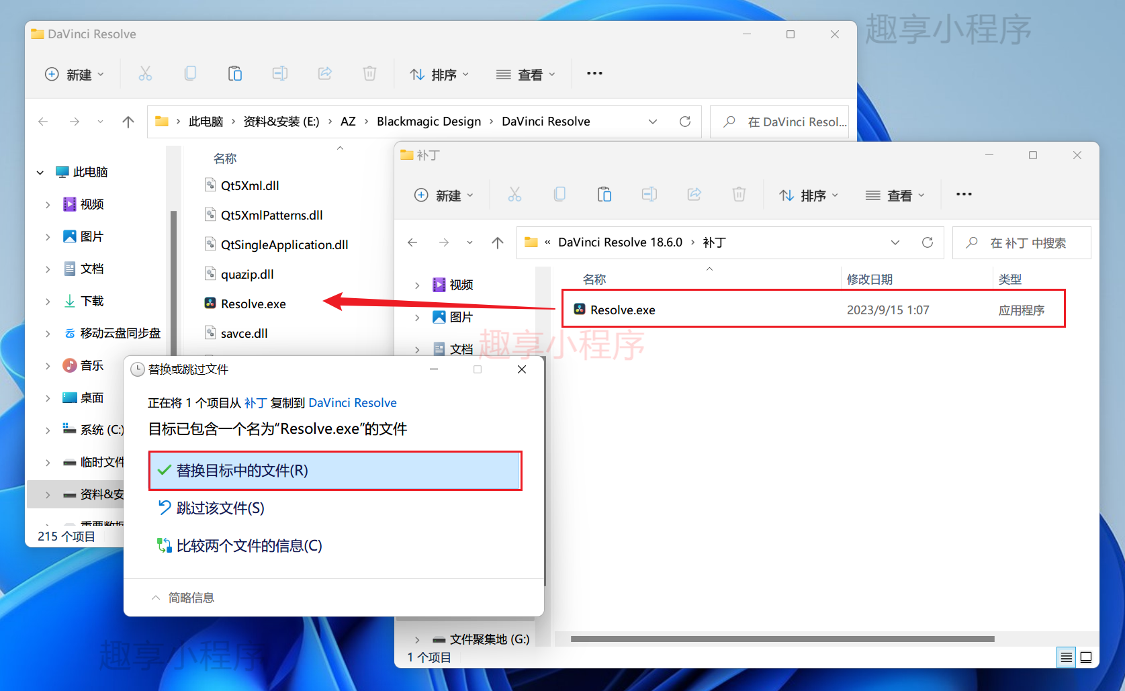Screen dimensions: 1125x691
Task: Select Resolve.exe in the 补丁 window
Action: tap(813, 310)
